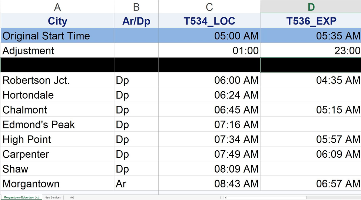Image resolution: width=361 pixels, height=200 pixels.
Task: Switch to the New Services sheet tab
Action: tap(53, 197)
